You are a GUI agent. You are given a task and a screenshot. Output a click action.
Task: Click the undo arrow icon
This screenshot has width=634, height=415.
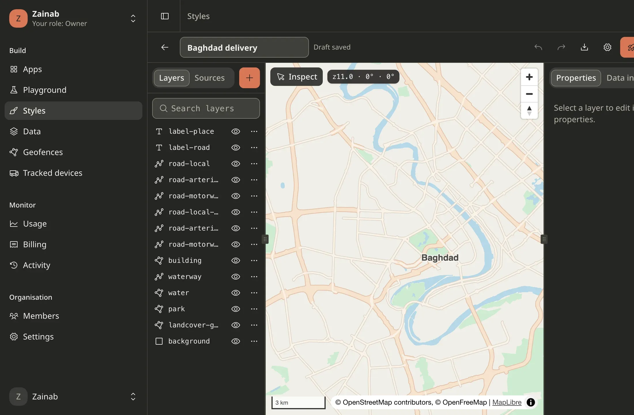pos(538,47)
